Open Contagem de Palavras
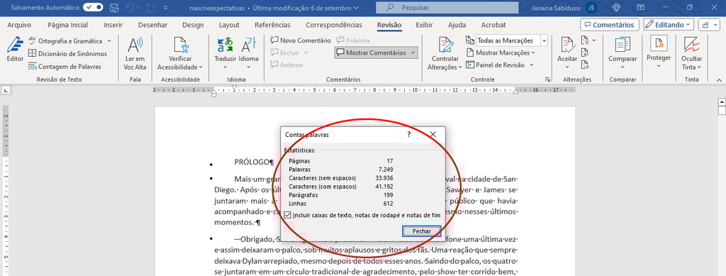 coord(65,66)
